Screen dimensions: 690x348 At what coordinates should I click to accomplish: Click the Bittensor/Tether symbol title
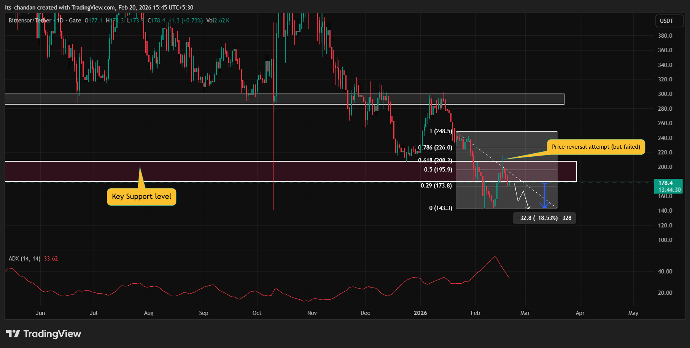[x=30, y=21]
